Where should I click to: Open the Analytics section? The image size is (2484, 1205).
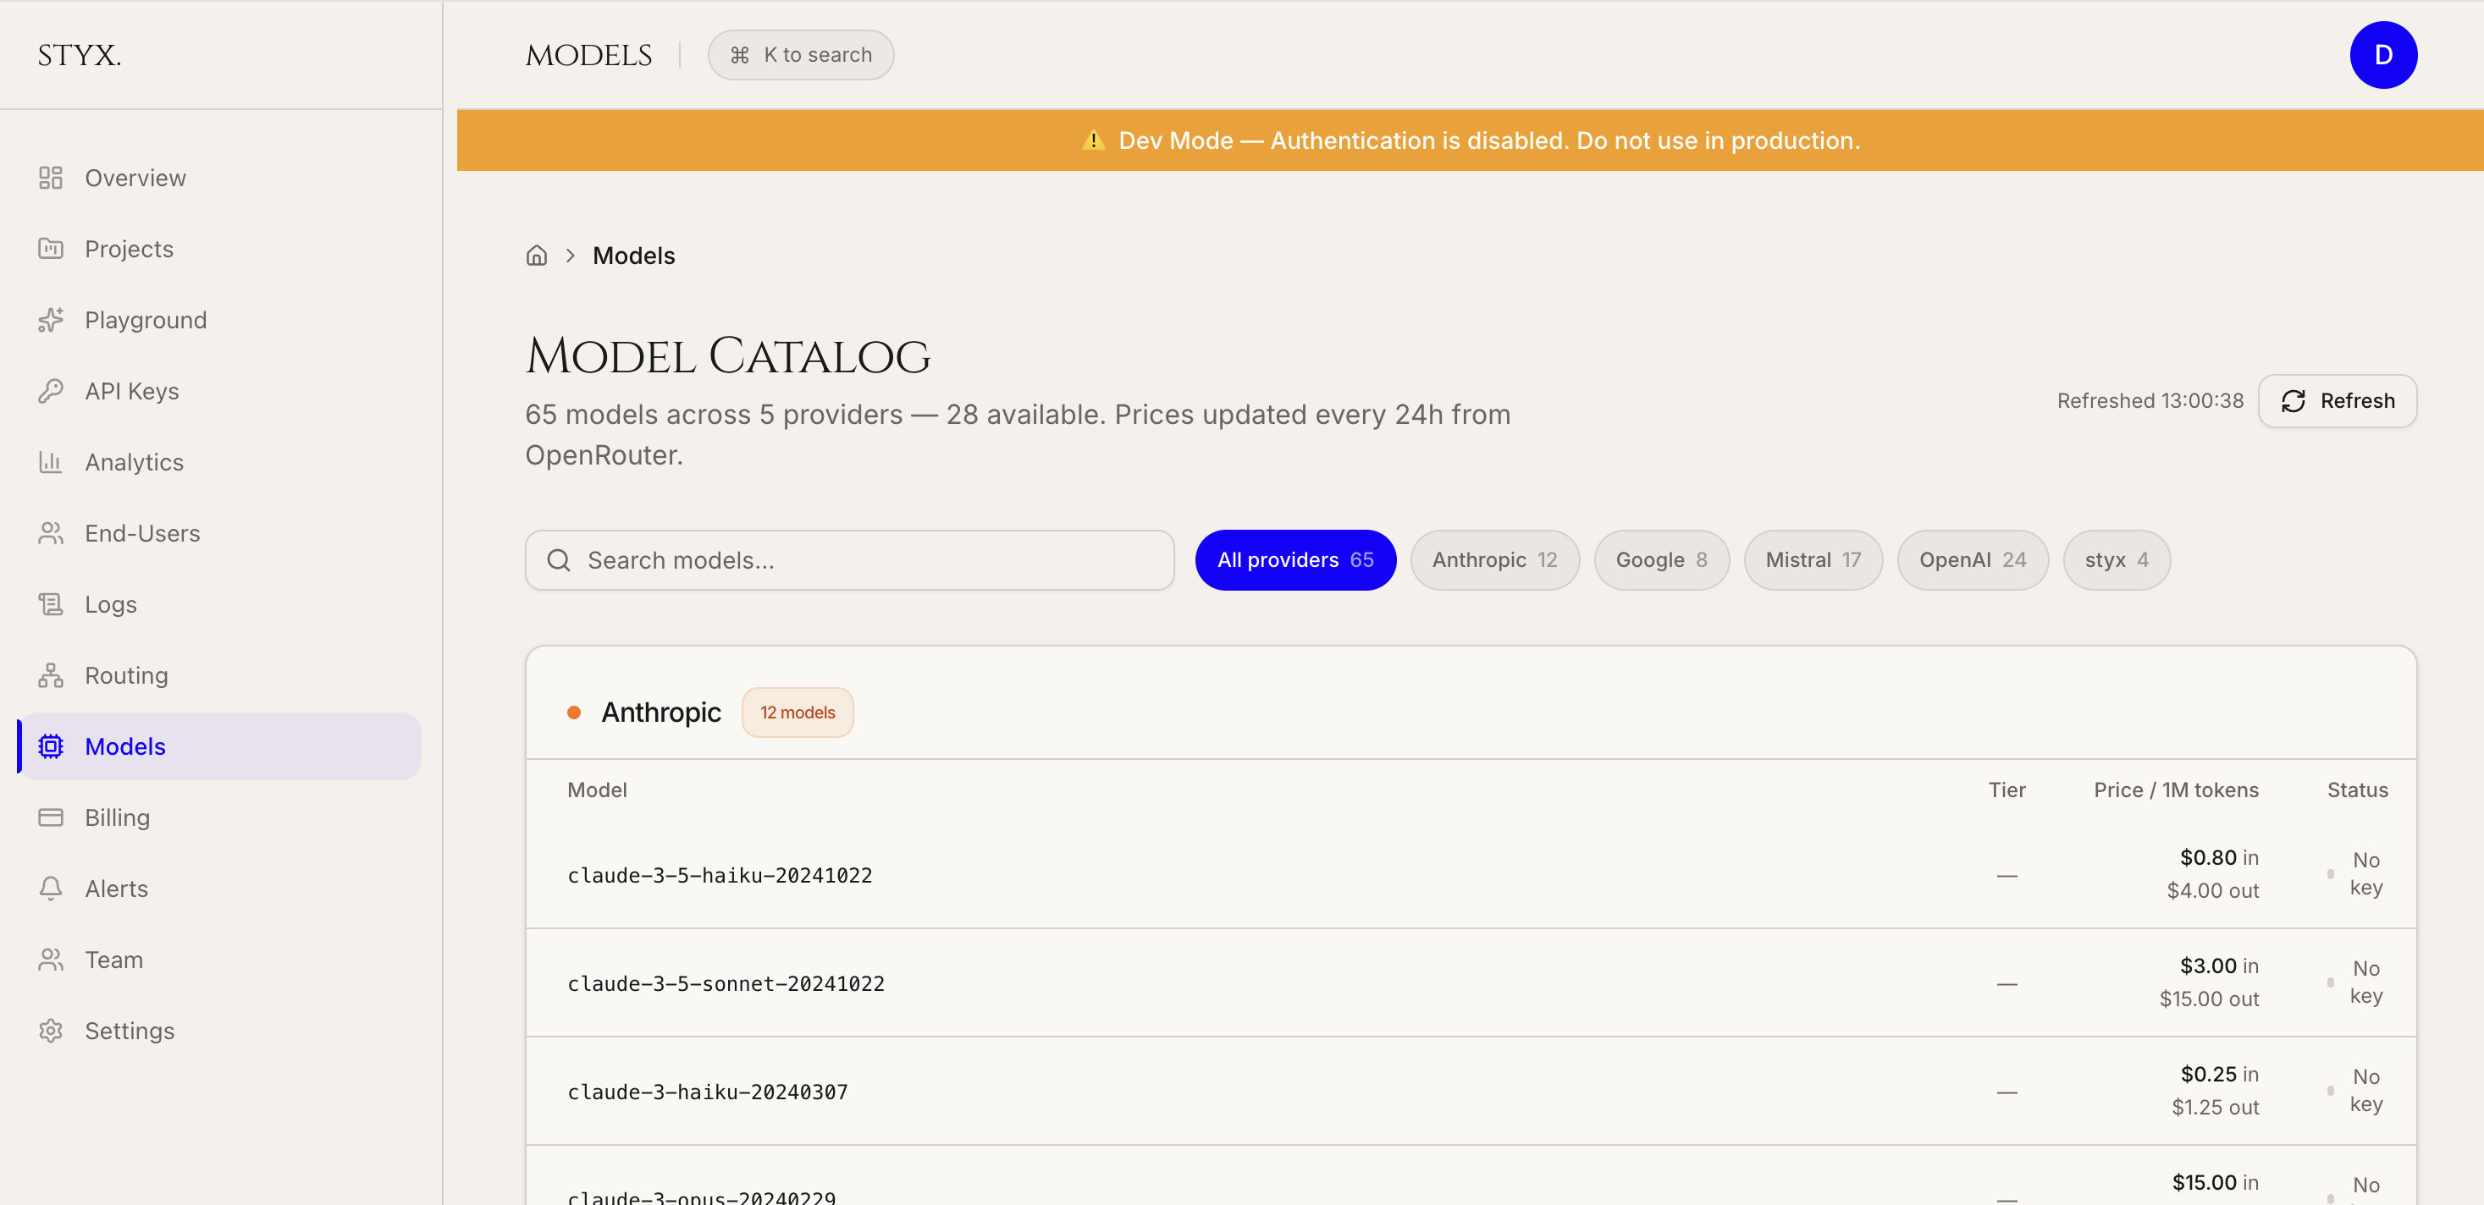133,462
